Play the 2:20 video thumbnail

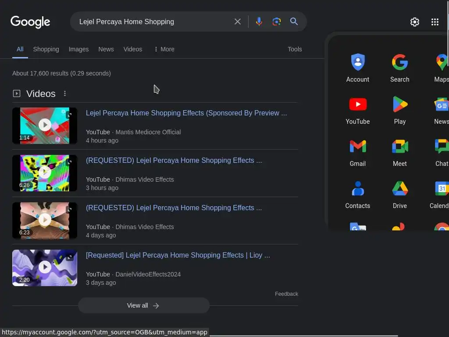[45, 268]
